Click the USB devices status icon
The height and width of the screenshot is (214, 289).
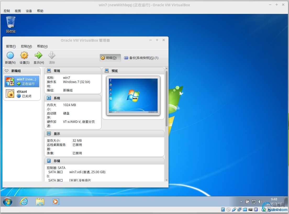(234, 209)
